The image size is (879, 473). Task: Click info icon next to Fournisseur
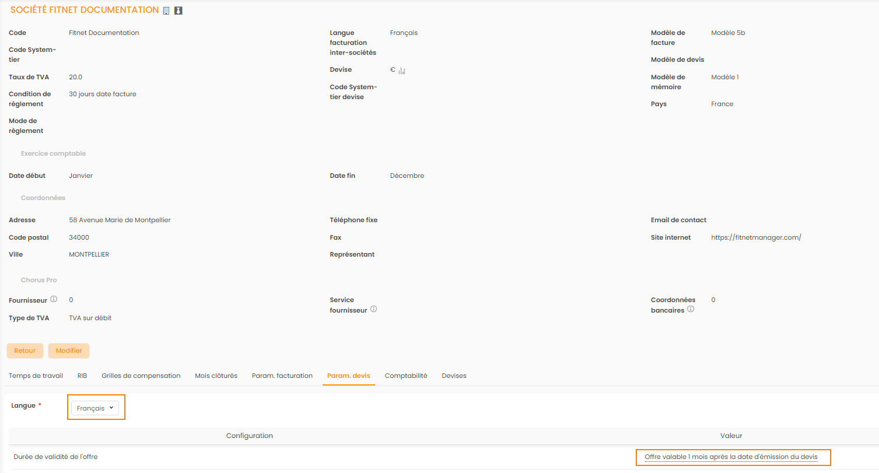pyautogui.click(x=54, y=299)
